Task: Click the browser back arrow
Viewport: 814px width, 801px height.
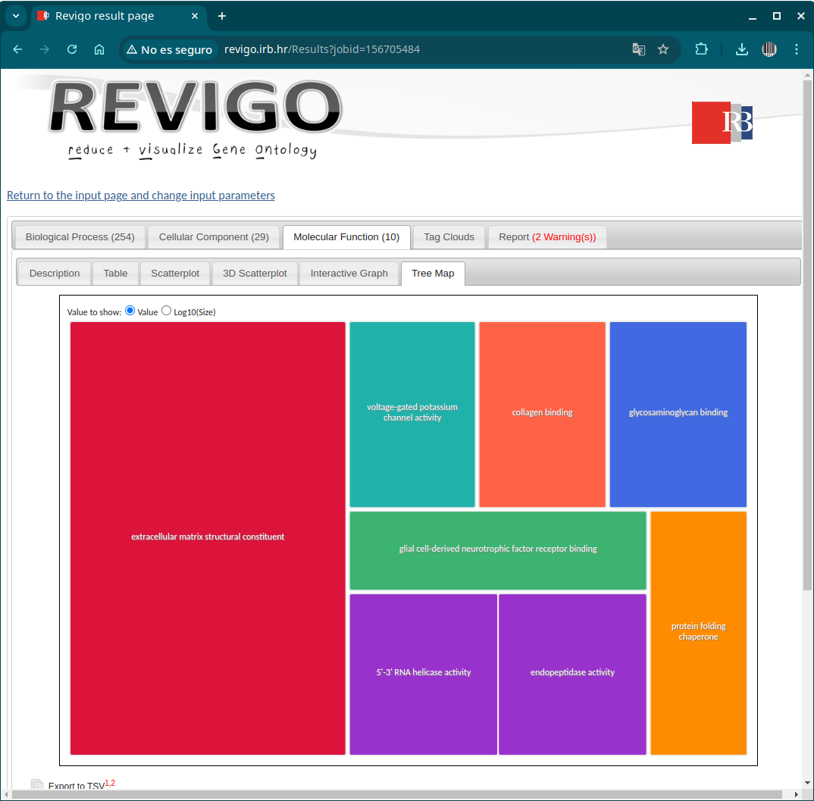Action: coord(18,49)
